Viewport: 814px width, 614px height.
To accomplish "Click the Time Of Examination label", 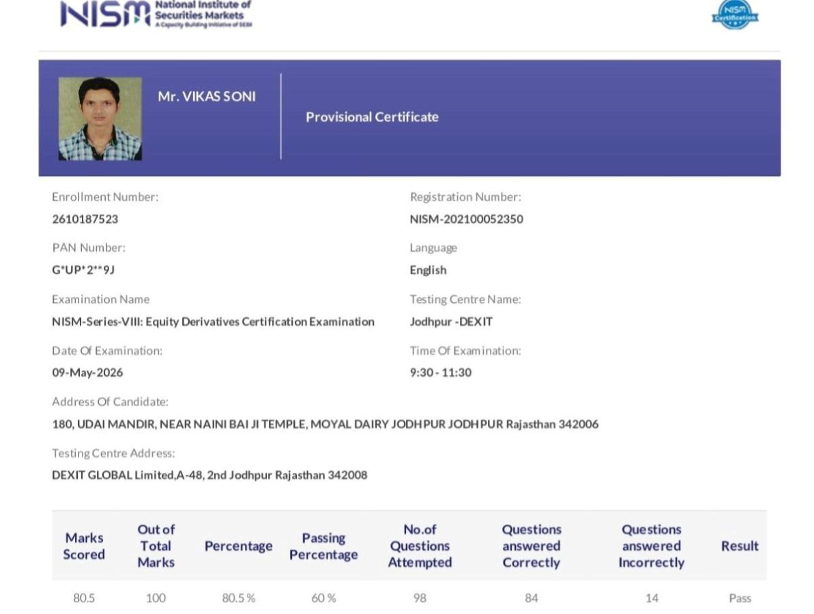I will [x=465, y=351].
